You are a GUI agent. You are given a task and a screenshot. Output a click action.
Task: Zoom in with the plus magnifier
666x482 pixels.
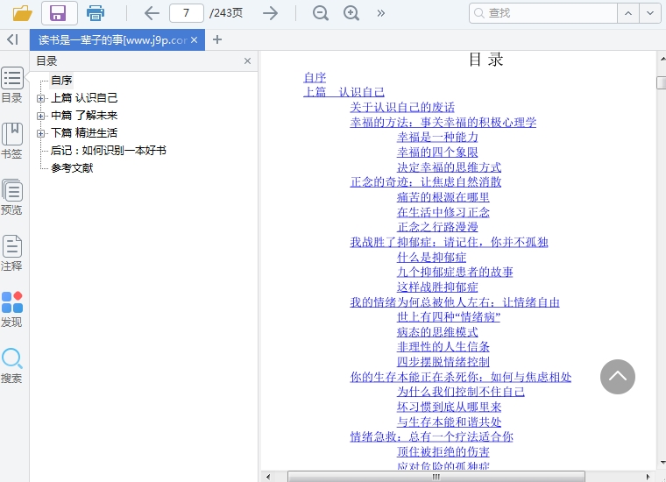tap(351, 13)
